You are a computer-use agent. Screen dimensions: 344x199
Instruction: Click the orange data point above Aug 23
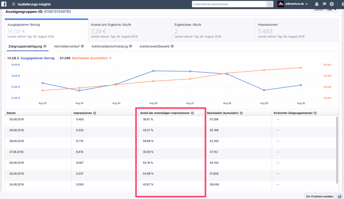[43, 90]
